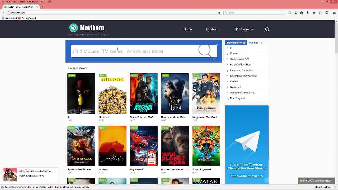Open the Edit menu in Firefox
Viewport: 338px width, 190px height.
8,2
